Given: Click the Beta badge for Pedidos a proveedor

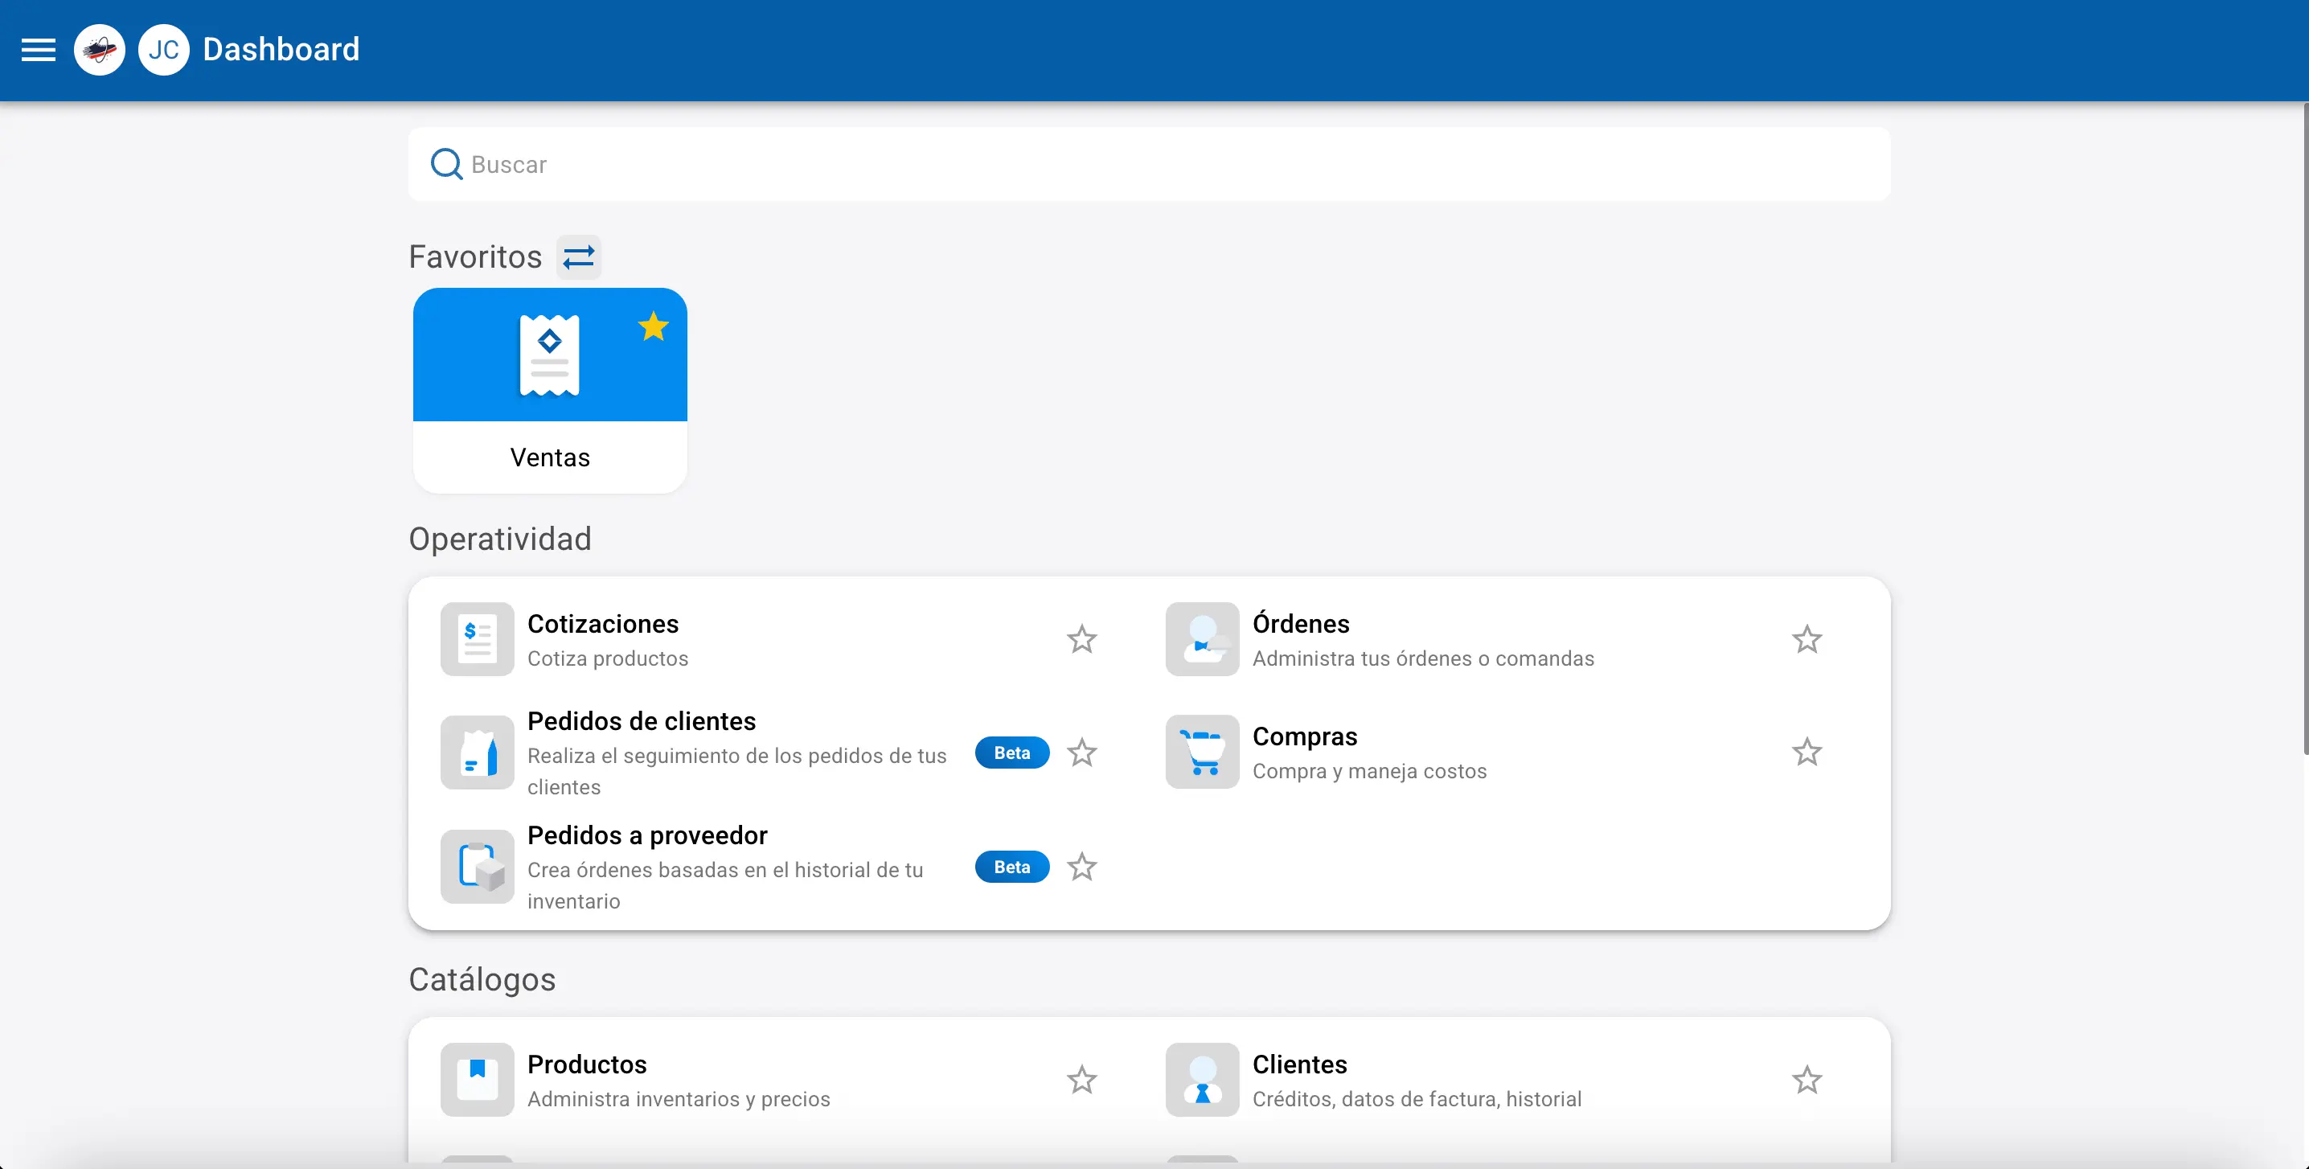Looking at the screenshot, I should pos(1012,867).
